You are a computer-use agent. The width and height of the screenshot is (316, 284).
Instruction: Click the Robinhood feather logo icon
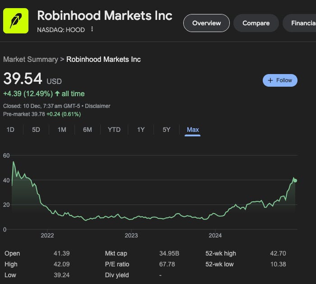pos(16,21)
